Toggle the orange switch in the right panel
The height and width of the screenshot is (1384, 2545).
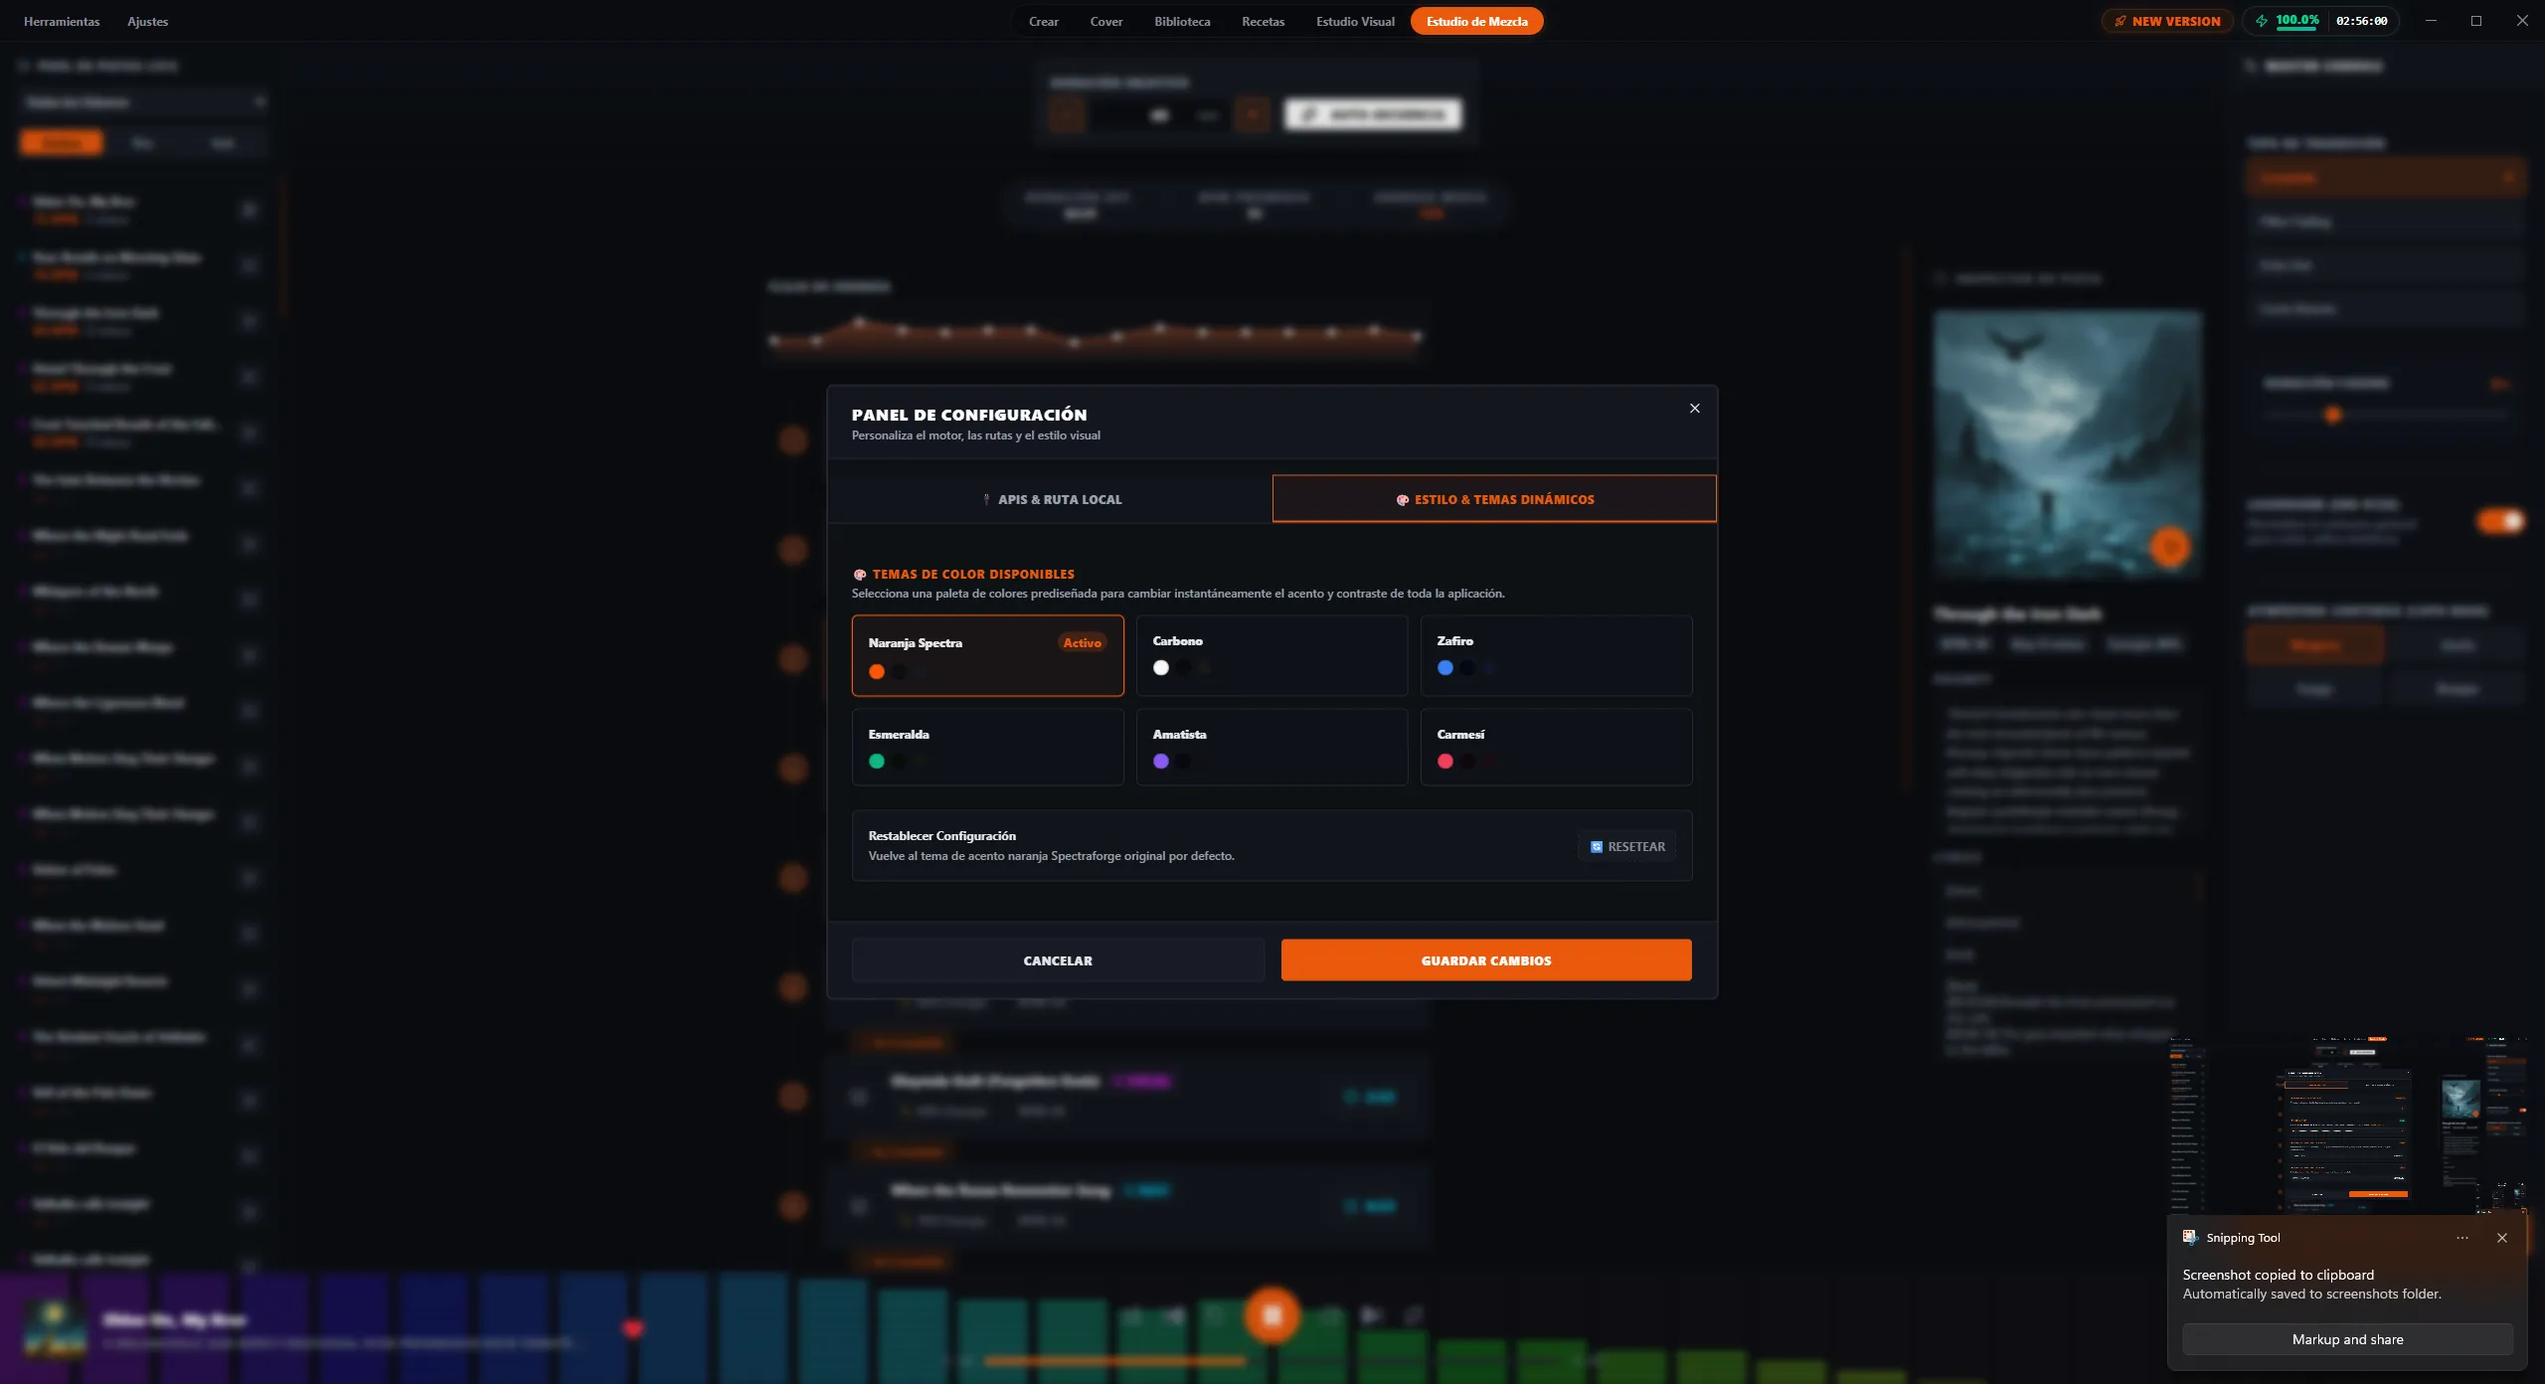pyautogui.click(x=2500, y=521)
